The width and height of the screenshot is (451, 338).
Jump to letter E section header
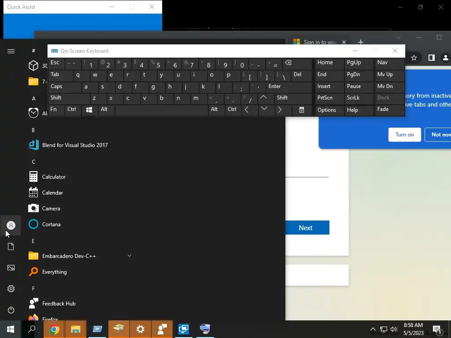click(33, 241)
